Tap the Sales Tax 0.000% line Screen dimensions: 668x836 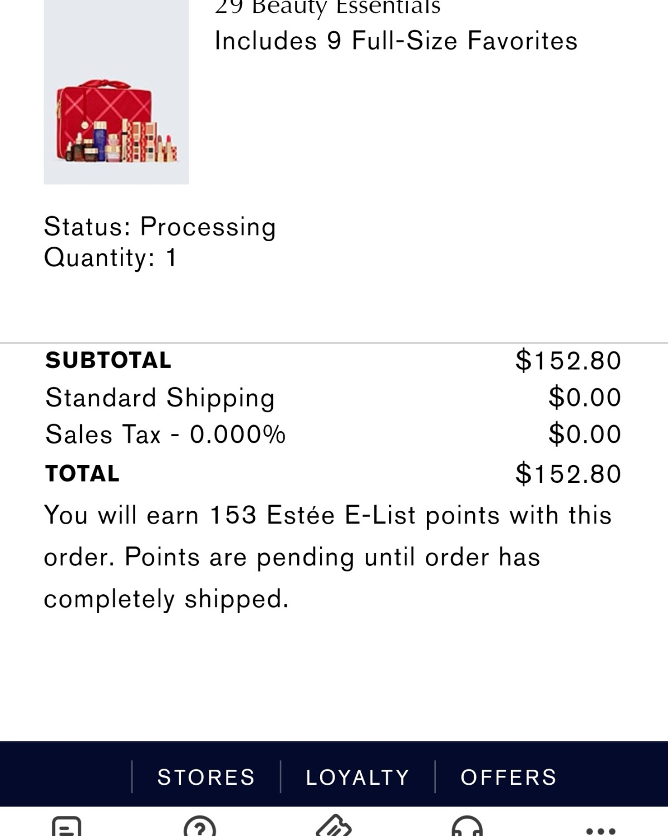[x=333, y=434]
